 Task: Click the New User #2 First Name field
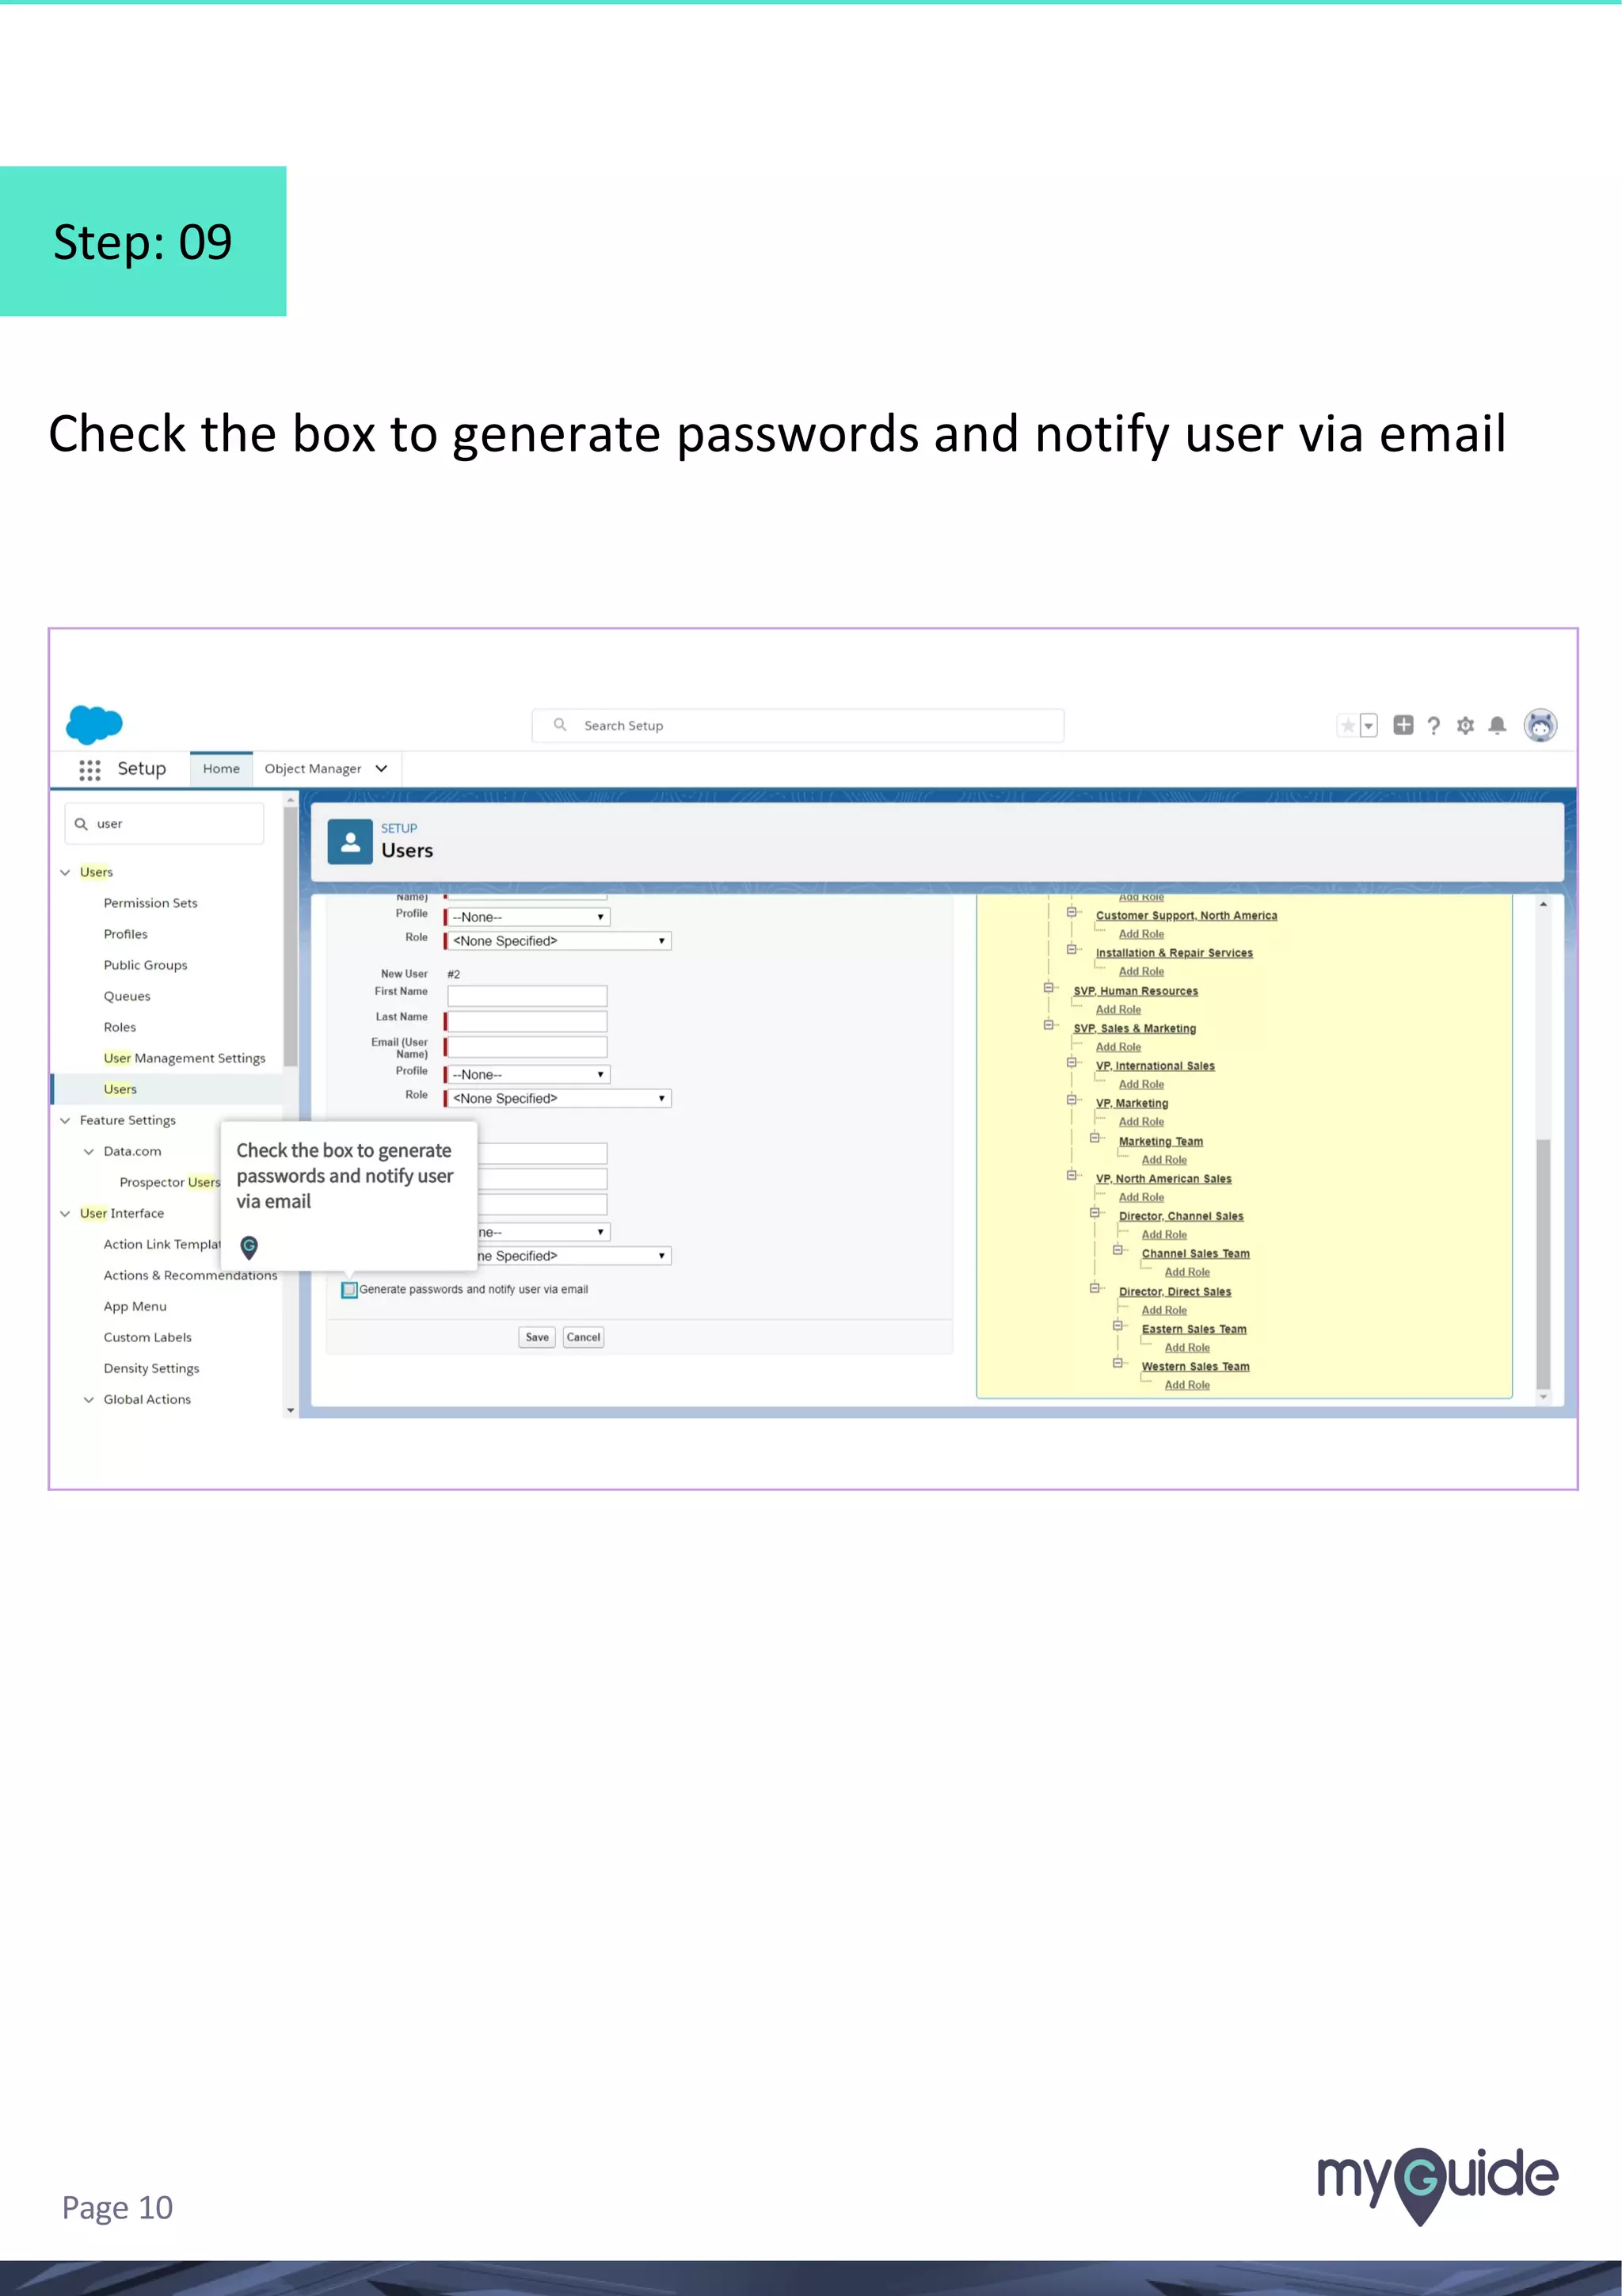tap(527, 996)
